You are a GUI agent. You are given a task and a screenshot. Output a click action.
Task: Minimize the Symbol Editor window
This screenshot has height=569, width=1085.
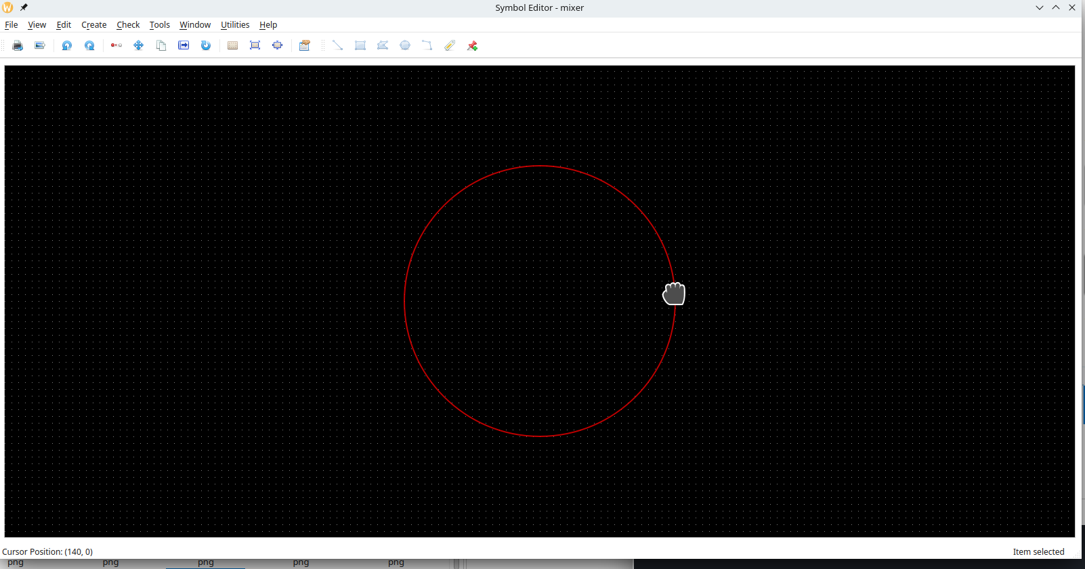[x=1040, y=7]
